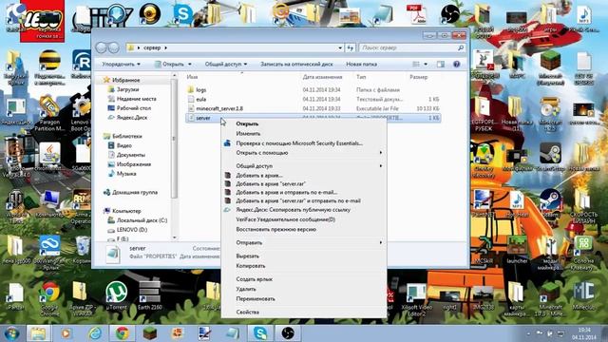608x342 pixels.
Task: Select Избранное in navigation pane
Action: coord(126,80)
